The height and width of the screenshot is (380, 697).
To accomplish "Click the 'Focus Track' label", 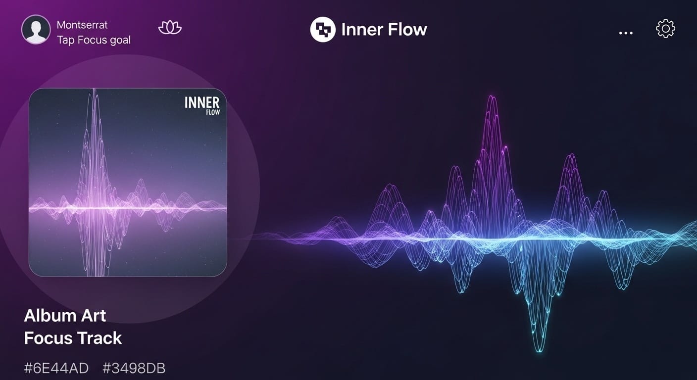I will point(73,338).
